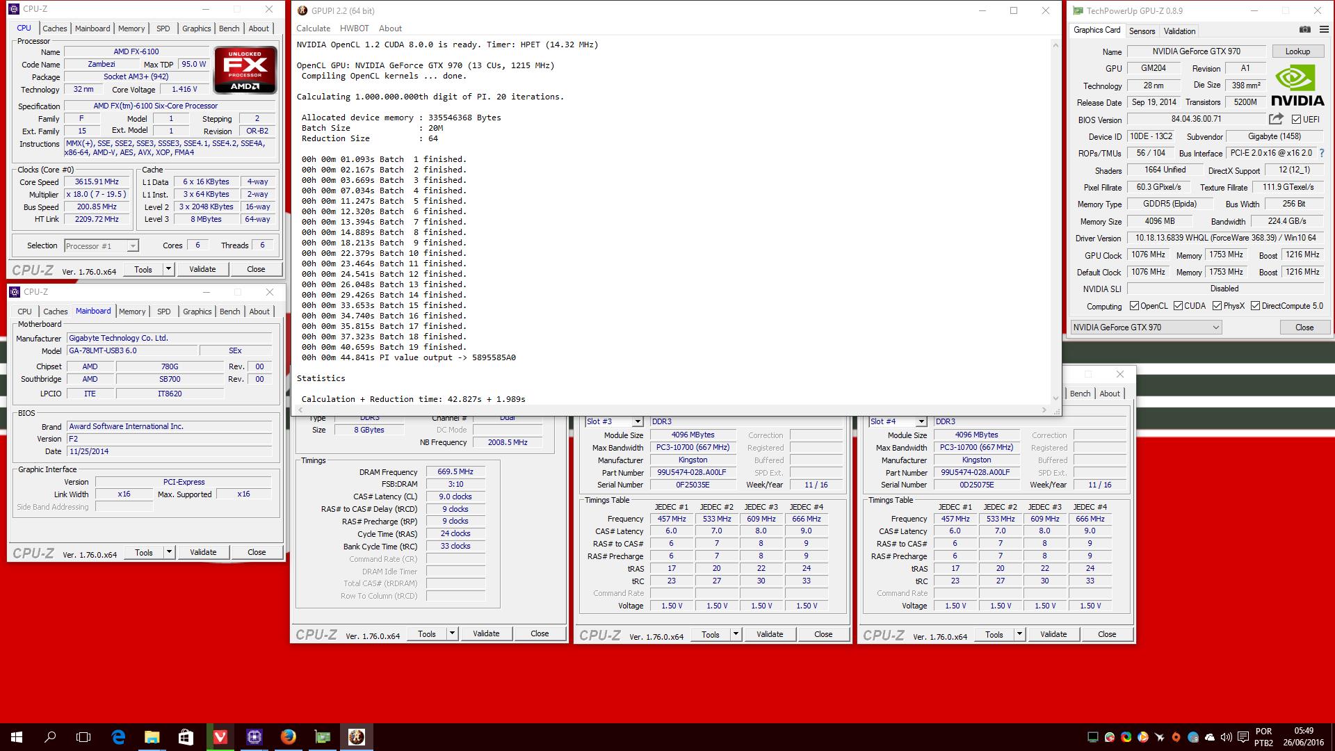The width and height of the screenshot is (1335, 751).
Task: Click the OneDrive cloud tray icon
Action: coord(1210,737)
